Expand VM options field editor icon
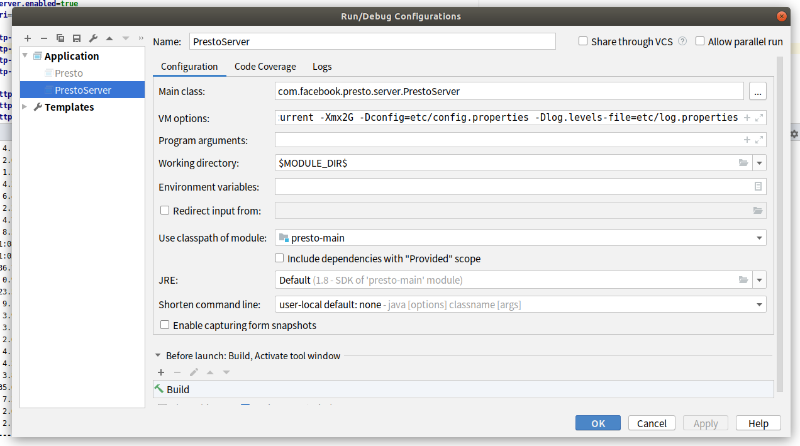The width and height of the screenshot is (800, 446). (x=759, y=118)
